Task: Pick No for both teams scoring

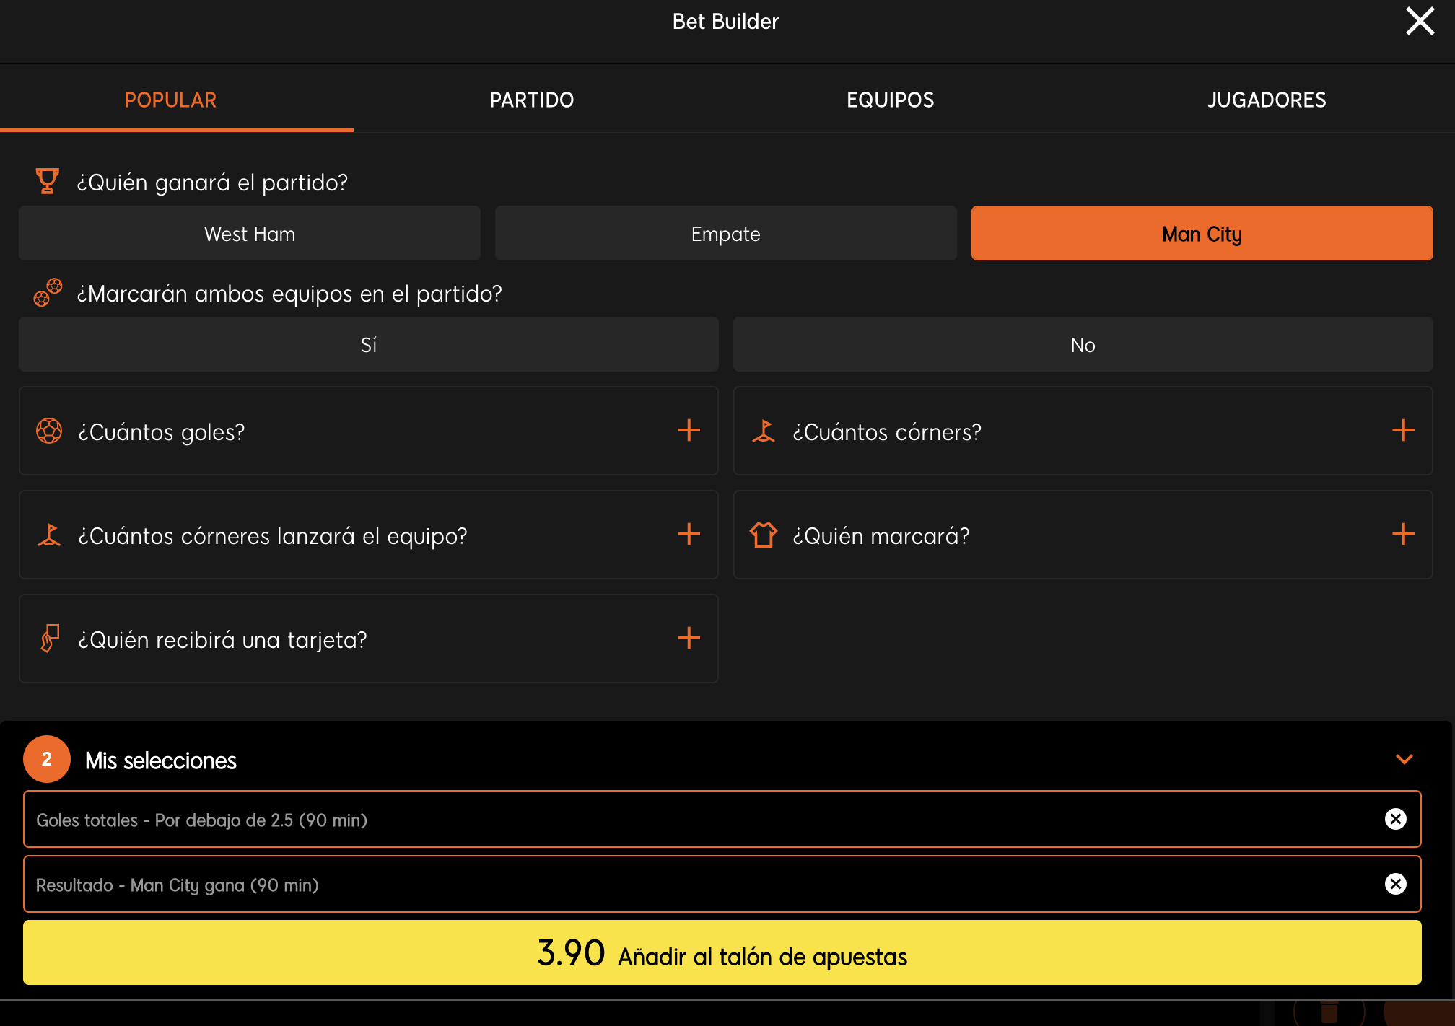Action: (x=1083, y=344)
